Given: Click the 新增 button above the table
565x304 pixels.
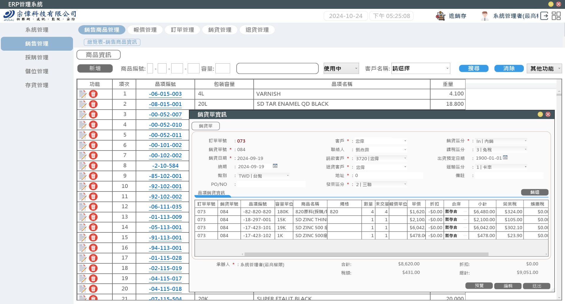Looking at the screenshot, I should (95, 68).
